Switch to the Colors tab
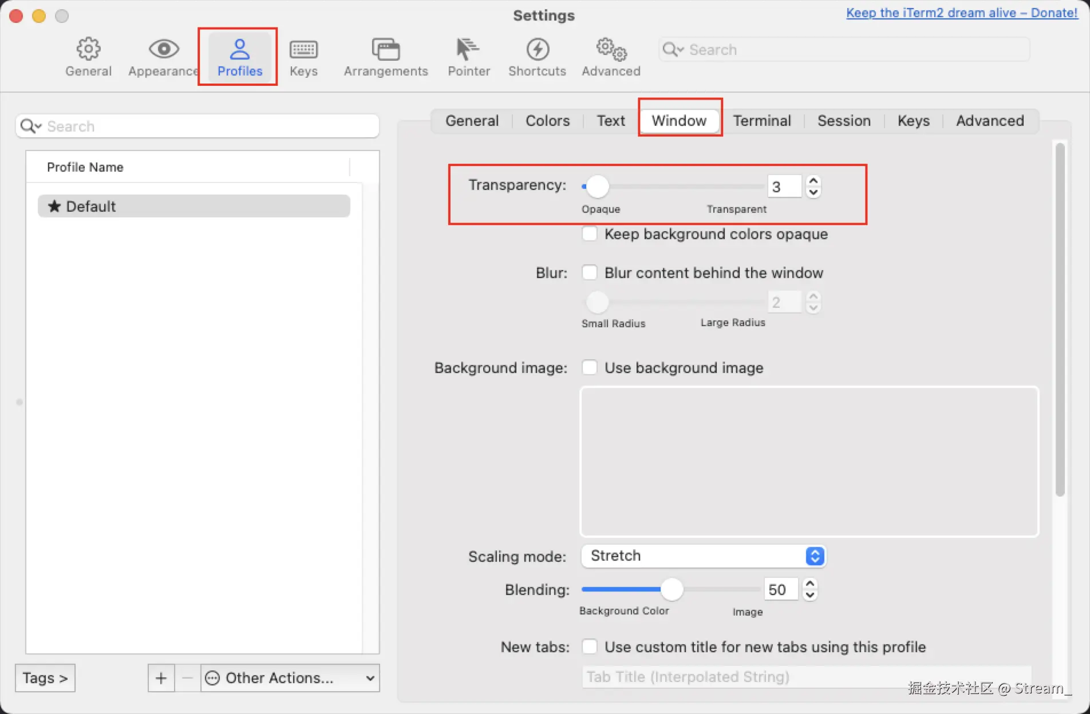 point(548,121)
